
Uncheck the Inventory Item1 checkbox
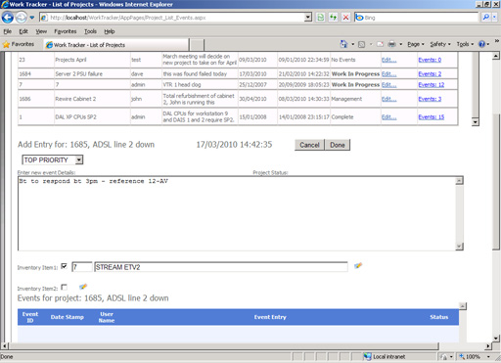pos(64,266)
